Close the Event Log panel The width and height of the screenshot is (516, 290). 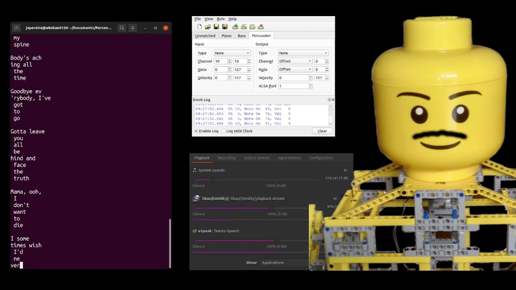pos(333,99)
